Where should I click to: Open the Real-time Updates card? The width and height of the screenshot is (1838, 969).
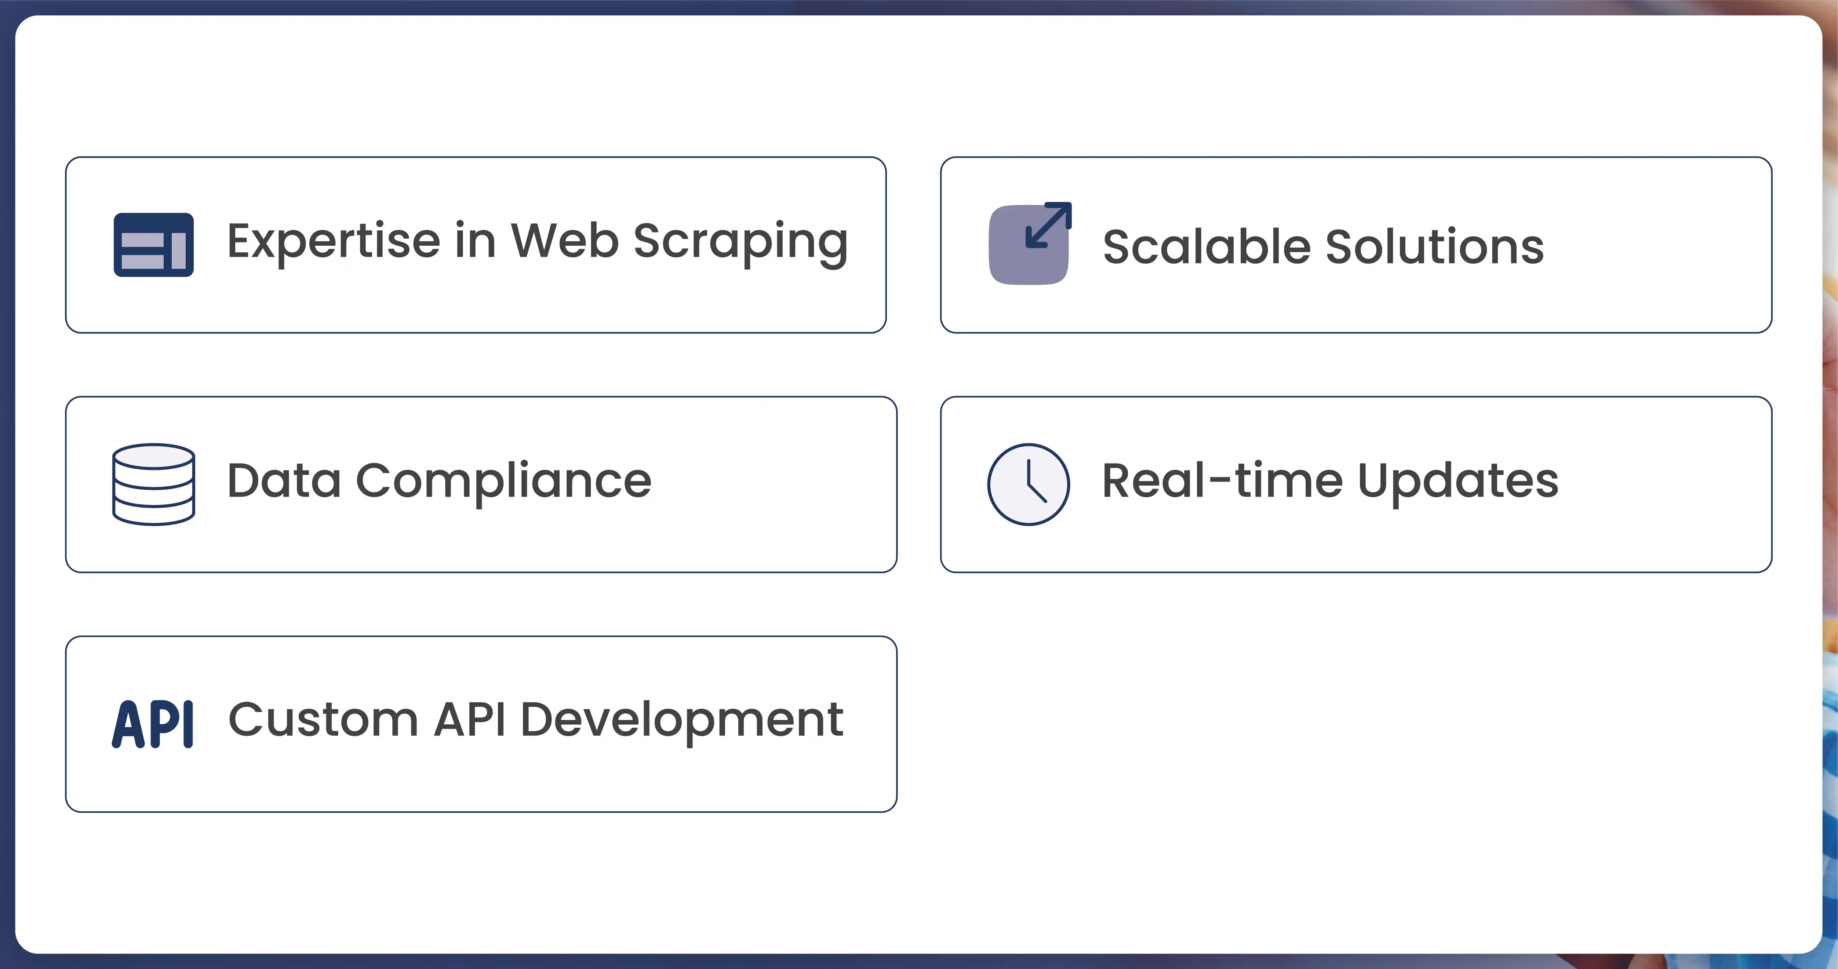point(1356,484)
